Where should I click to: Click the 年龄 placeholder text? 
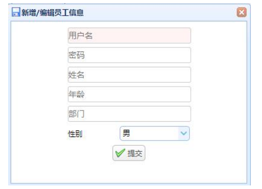coord(76,94)
